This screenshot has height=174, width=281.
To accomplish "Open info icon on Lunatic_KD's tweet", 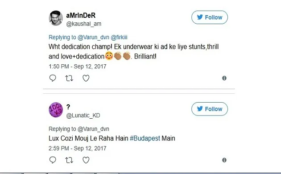I will 224,160.
